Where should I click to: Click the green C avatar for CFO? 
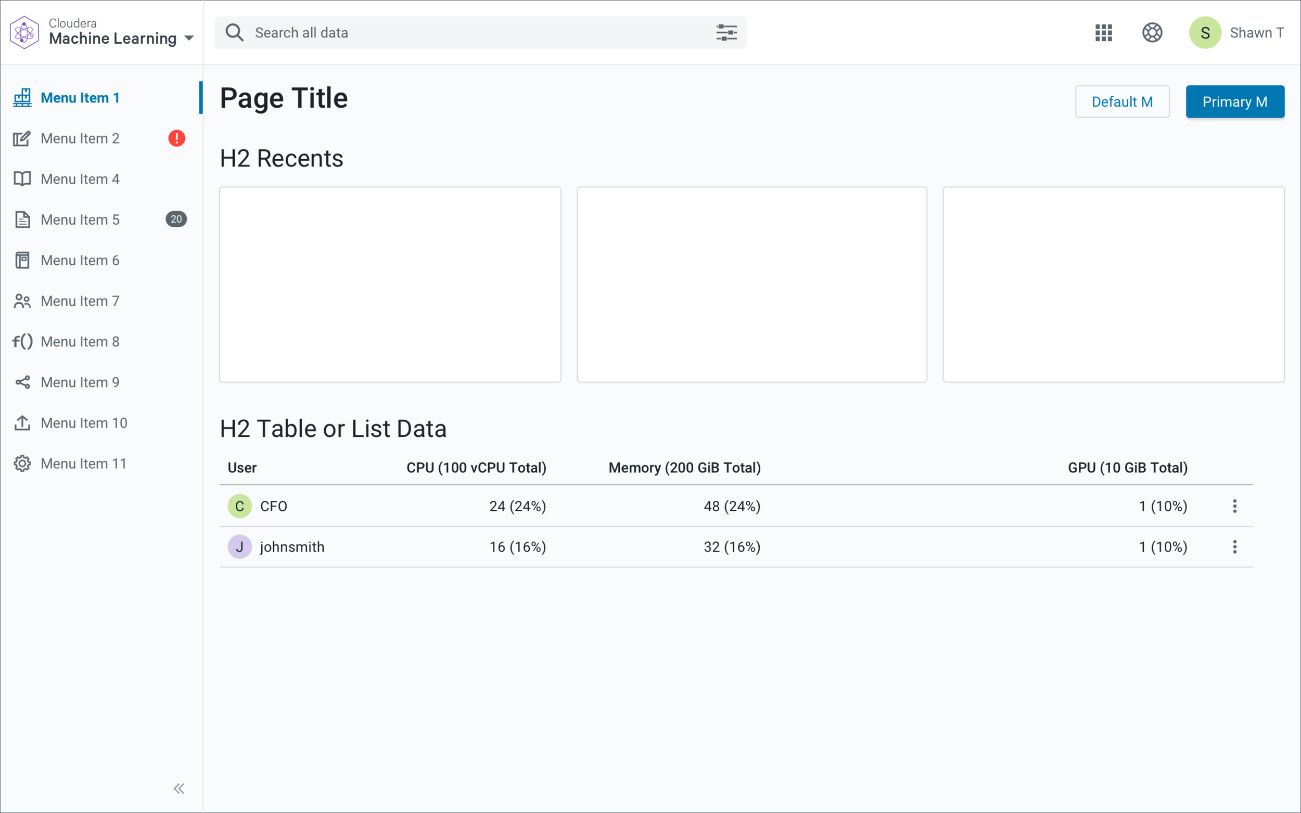point(240,506)
